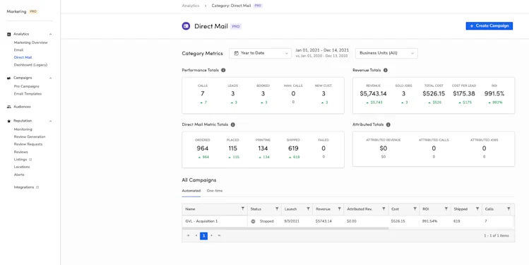The image size is (529, 265).
Task: Open info tooltip for Attributed Totals
Action: [388, 124]
